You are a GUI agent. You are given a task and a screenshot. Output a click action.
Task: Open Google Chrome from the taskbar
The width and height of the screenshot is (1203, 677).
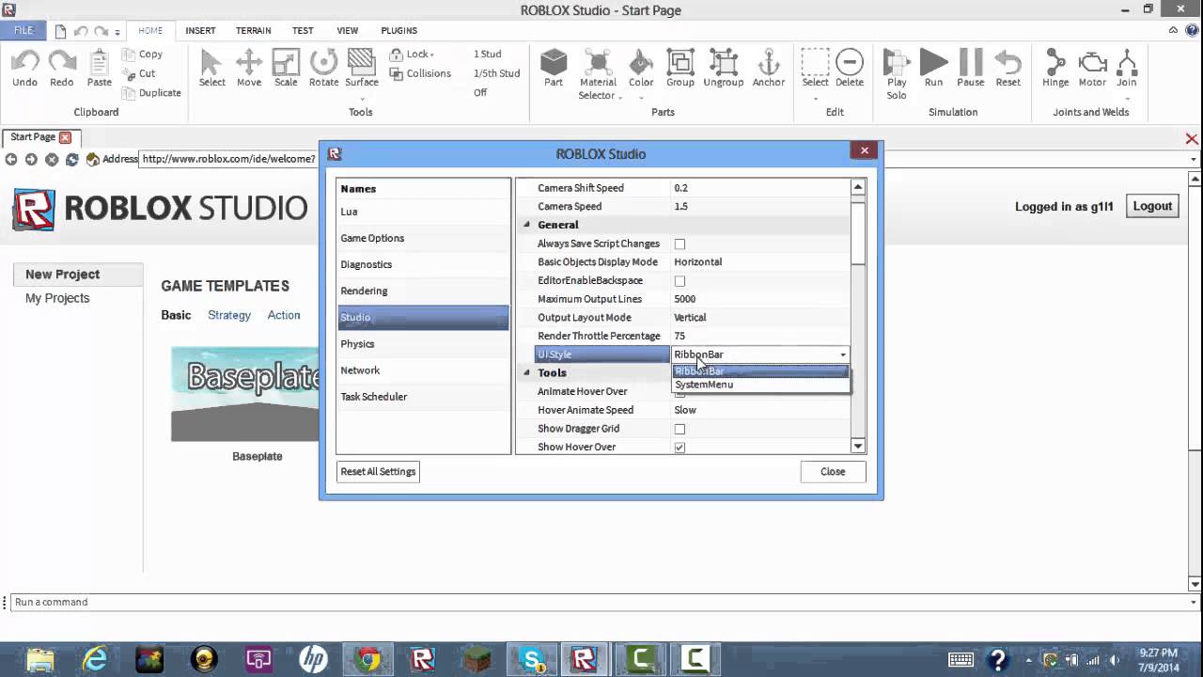point(369,659)
